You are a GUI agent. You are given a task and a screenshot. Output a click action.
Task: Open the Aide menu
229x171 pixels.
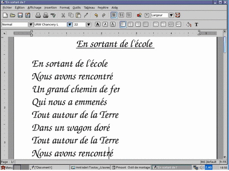[115, 8]
